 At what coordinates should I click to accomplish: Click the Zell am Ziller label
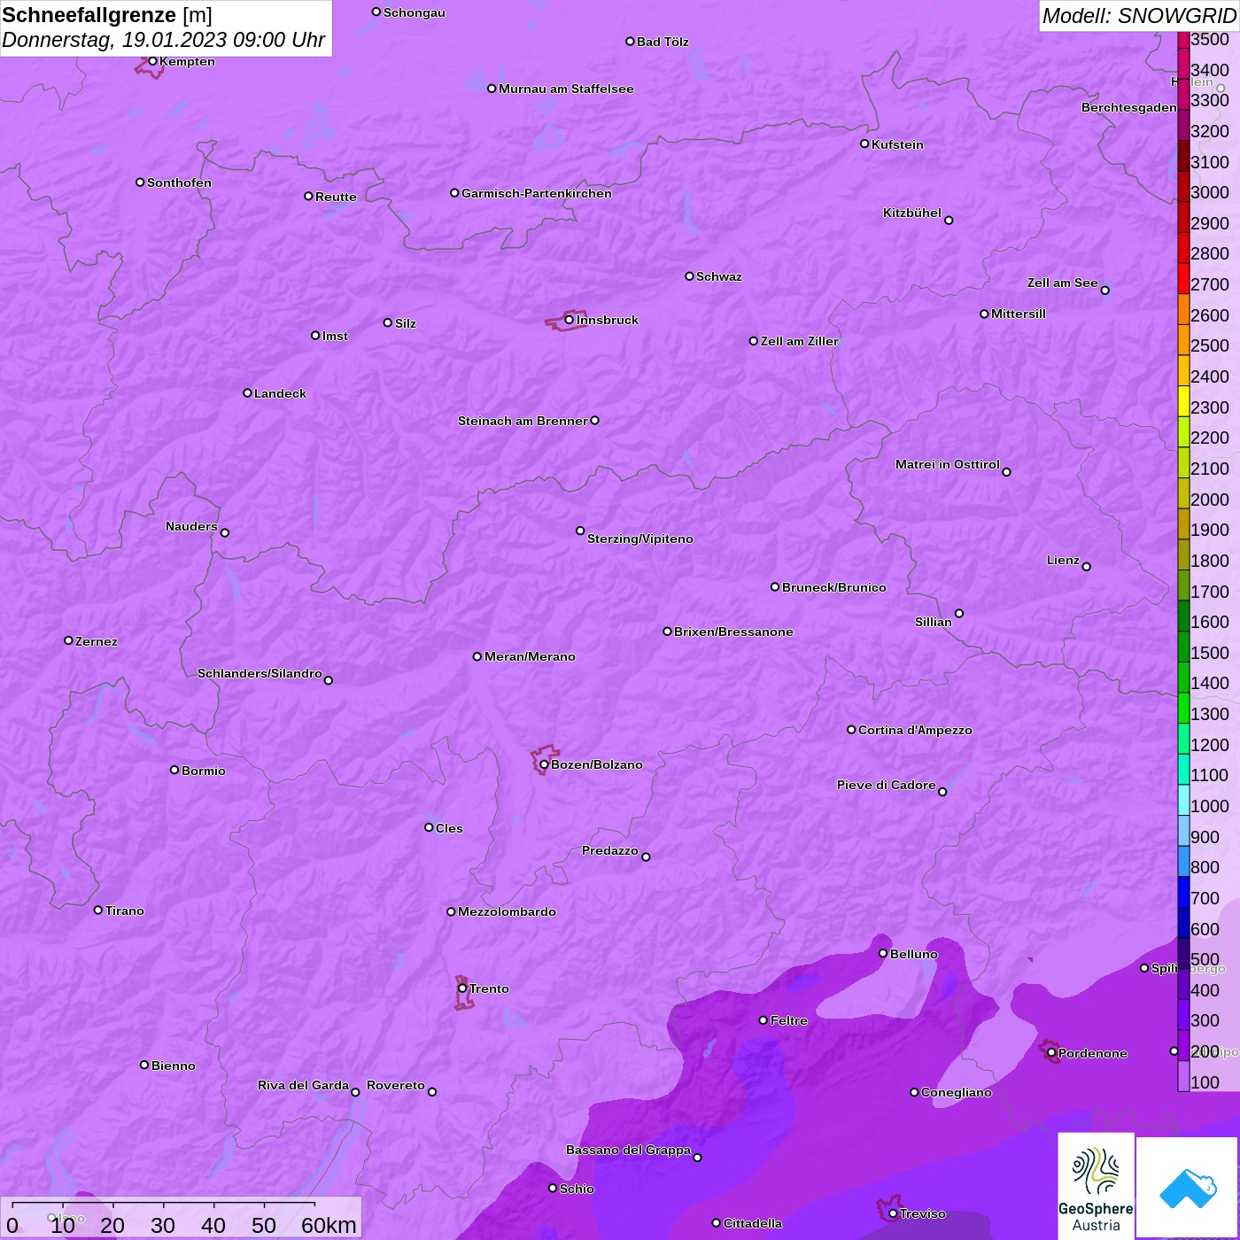tap(800, 341)
